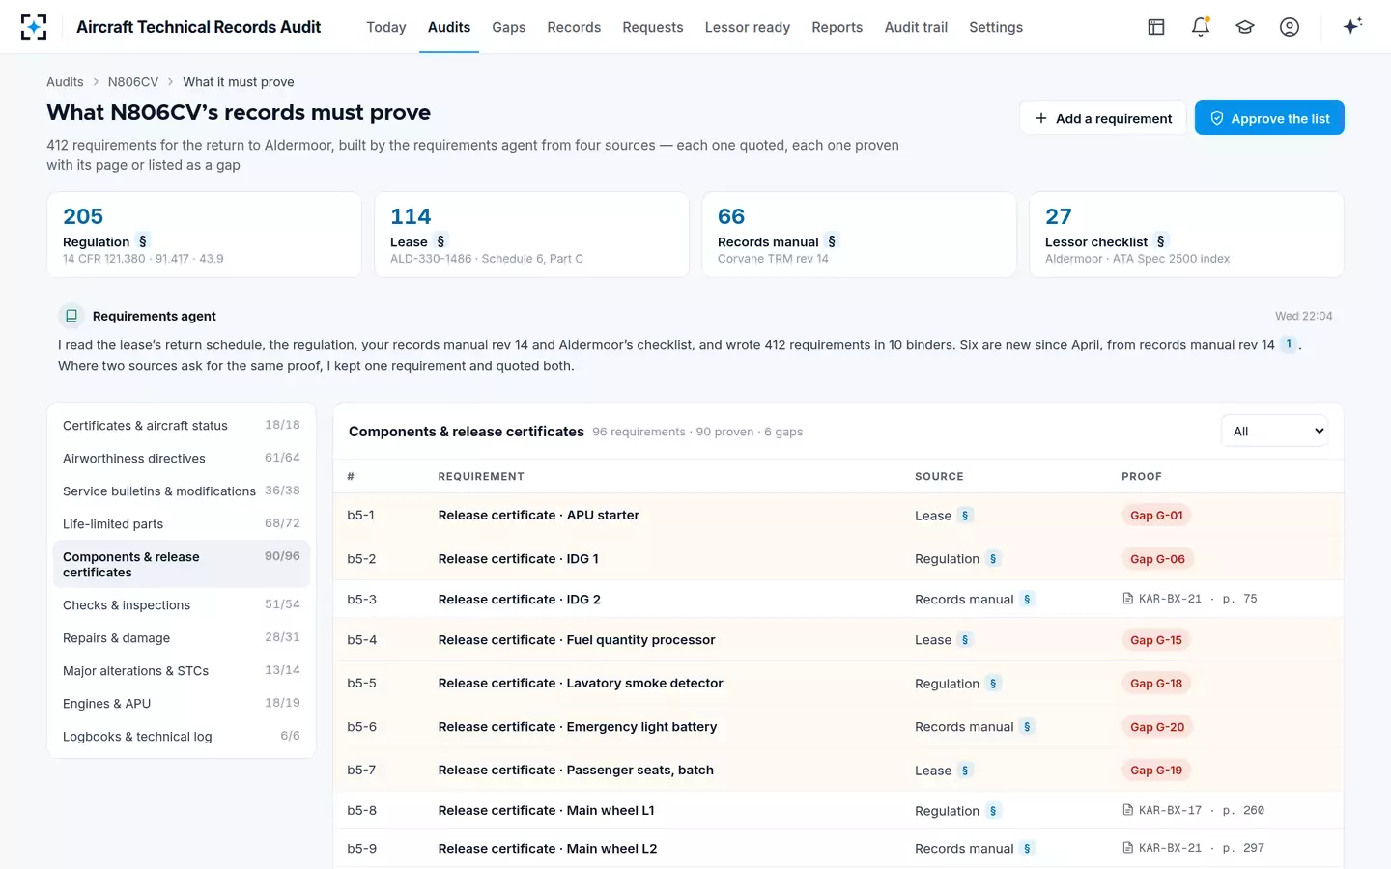Select Life-limited parts binder
The width and height of the screenshot is (1391, 869).
[x=182, y=524]
